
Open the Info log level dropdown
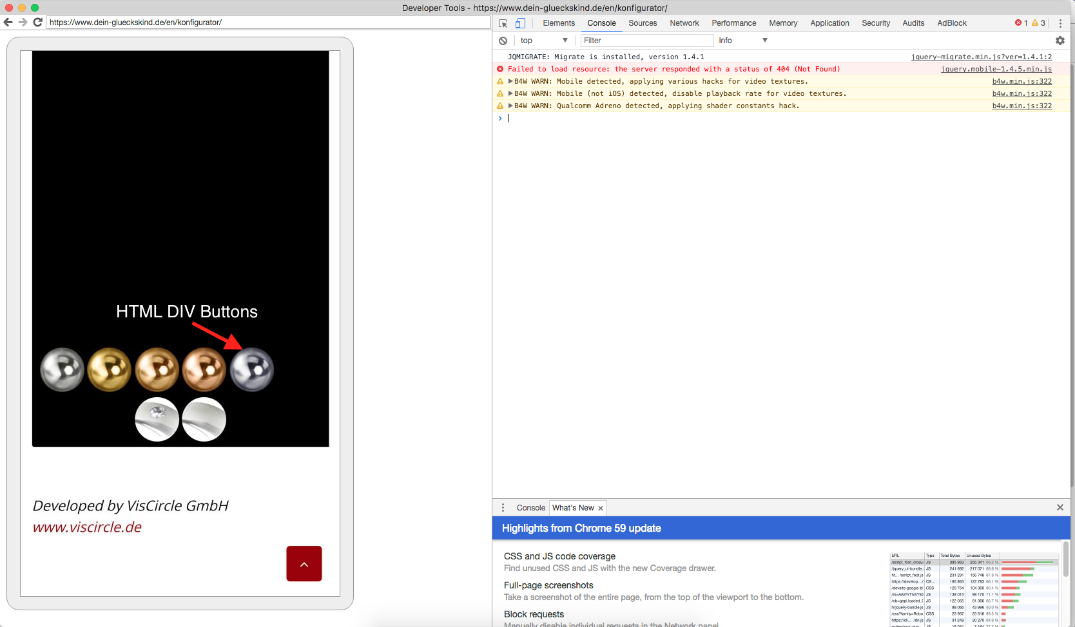point(742,41)
